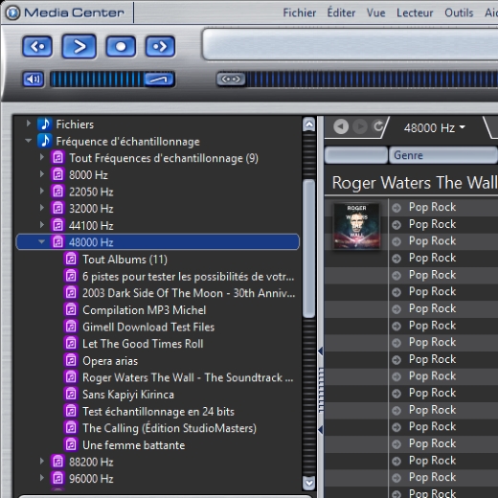This screenshot has height=498, width=498.
Task: Expand Tout Fréquences d'echantillonnage (9)
Action: [x=42, y=157]
